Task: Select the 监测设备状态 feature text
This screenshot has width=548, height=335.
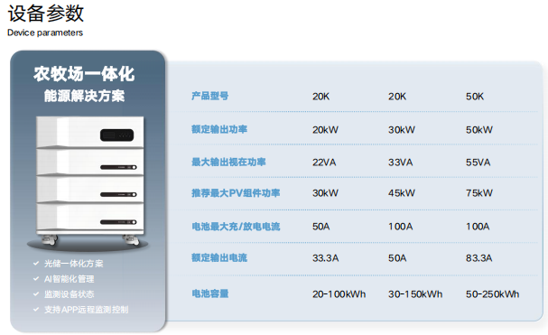Action: pos(69,294)
